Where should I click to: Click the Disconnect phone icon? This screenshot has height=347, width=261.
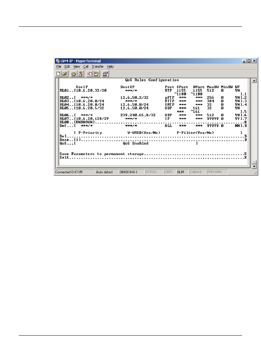pos(80,74)
